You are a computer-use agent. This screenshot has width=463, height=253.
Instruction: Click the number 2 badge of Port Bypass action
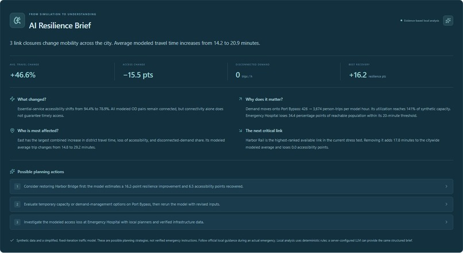pyautogui.click(x=17, y=204)
